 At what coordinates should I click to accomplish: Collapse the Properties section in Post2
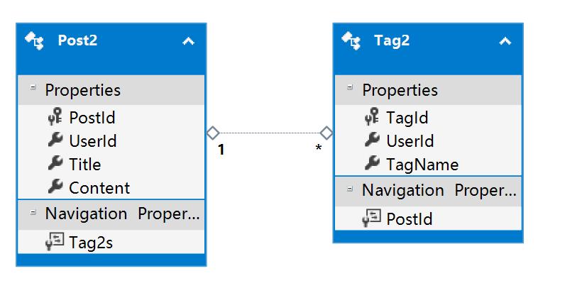(33, 88)
